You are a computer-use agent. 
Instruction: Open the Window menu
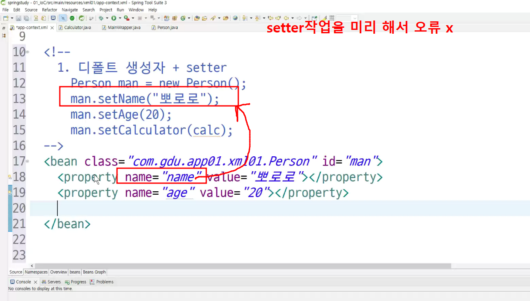click(136, 10)
